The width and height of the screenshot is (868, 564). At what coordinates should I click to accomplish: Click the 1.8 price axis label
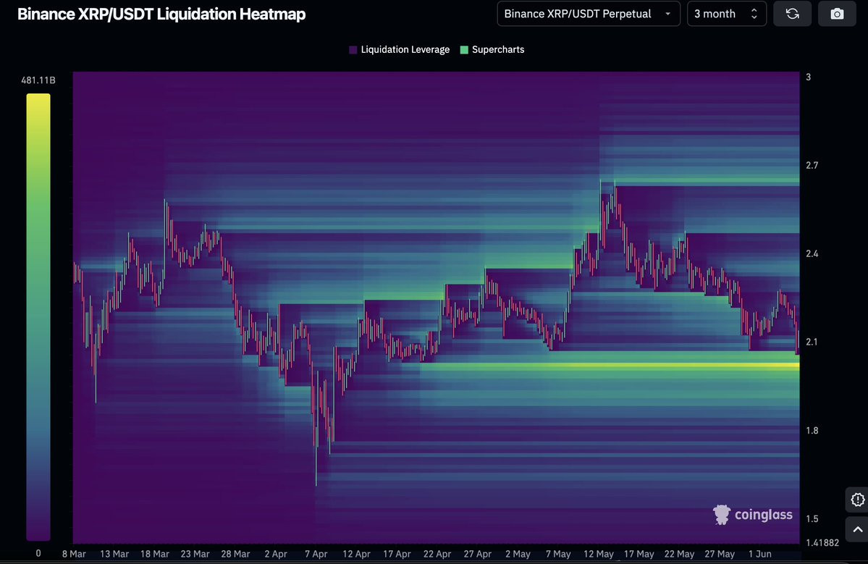coord(812,431)
